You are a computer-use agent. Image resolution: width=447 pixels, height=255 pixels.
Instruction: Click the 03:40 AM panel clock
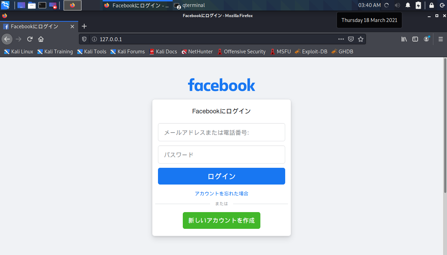coord(369,5)
